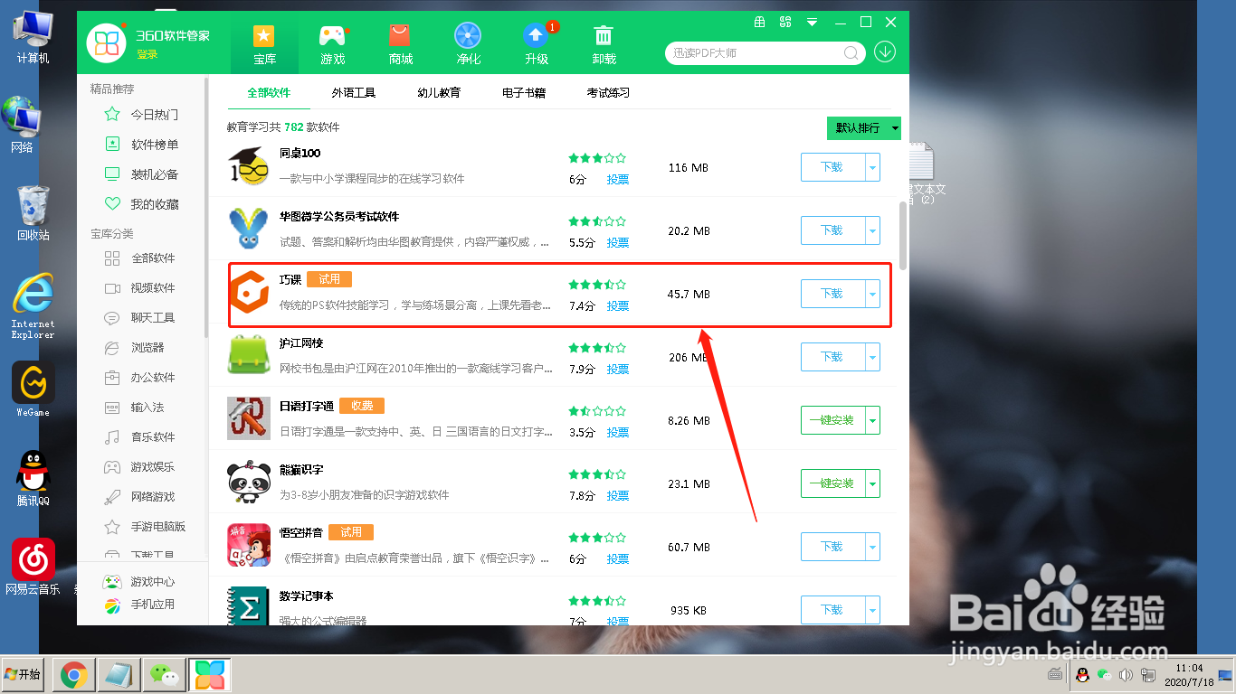The height and width of the screenshot is (694, 1236).
Task: Open 网易云音乐 desktop shortcut
Action: point(33,567)
